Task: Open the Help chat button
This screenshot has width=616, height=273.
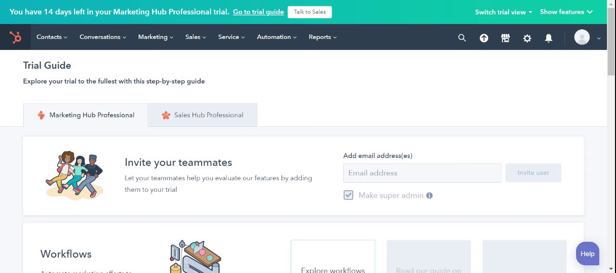Action: [588, 254]
